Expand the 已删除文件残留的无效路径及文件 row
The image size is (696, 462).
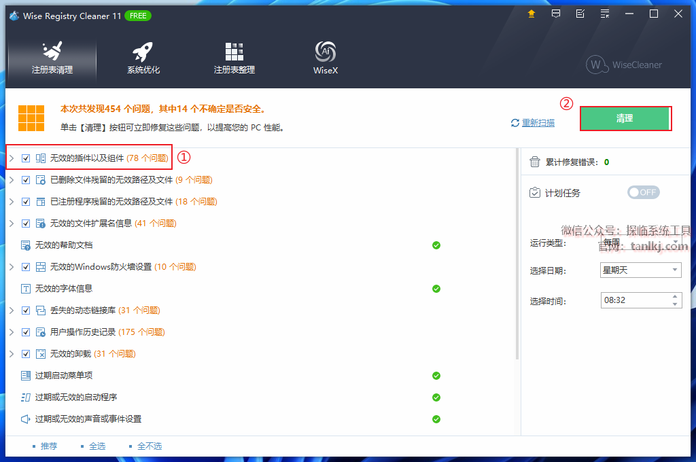point(12,180)
